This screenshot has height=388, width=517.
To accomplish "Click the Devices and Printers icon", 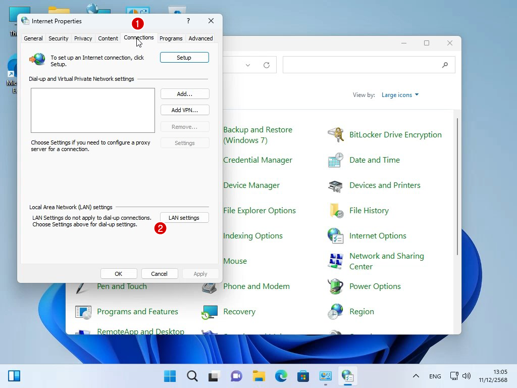I will (x=336, y=185).
